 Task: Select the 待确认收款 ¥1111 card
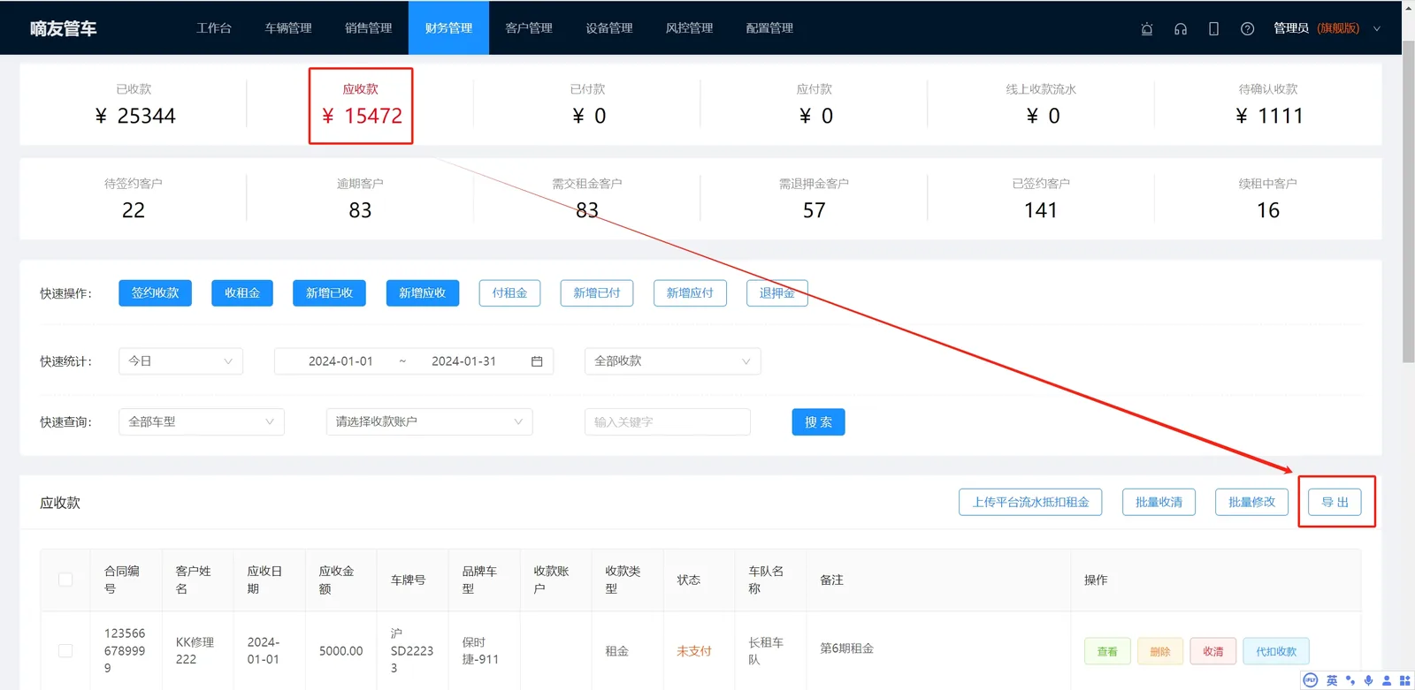(1268, 105)
